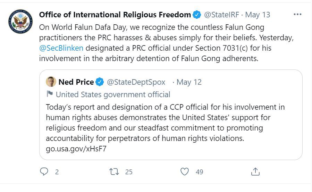The width and height of the screenshot is (312, 192).
Task: Click the @StateIRF handle
Action: [221, 15]
